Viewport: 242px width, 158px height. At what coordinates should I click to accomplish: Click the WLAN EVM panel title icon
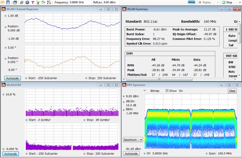(x=4, y=85)
